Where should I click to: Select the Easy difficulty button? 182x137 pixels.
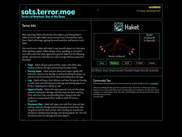[x=102, y=63]
